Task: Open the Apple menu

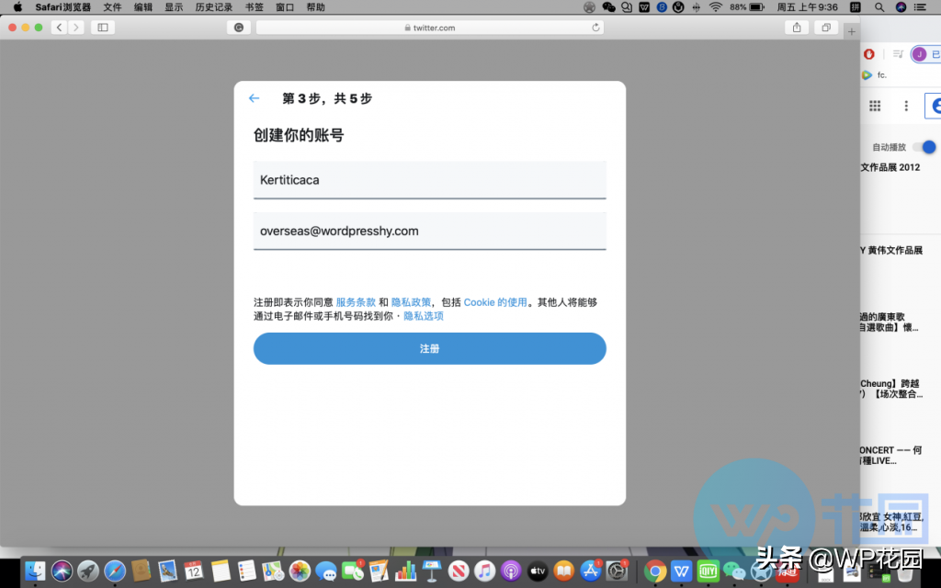Action: [17, 7]
